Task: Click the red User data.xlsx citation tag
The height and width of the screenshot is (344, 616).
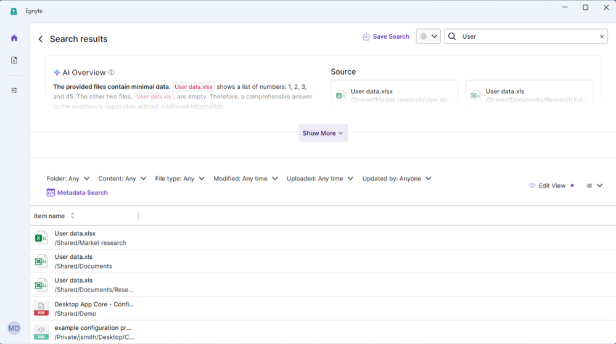Action: tap(194, 87)
